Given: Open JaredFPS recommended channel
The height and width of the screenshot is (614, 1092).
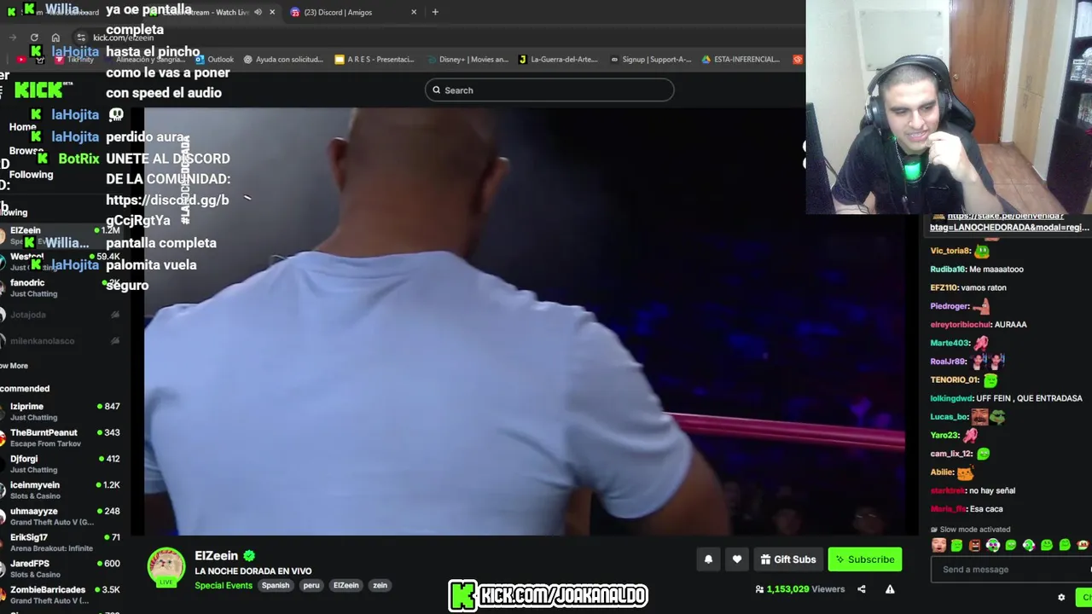Looking at the screenshot, I should pyautogui.click(x=60, y=569).
